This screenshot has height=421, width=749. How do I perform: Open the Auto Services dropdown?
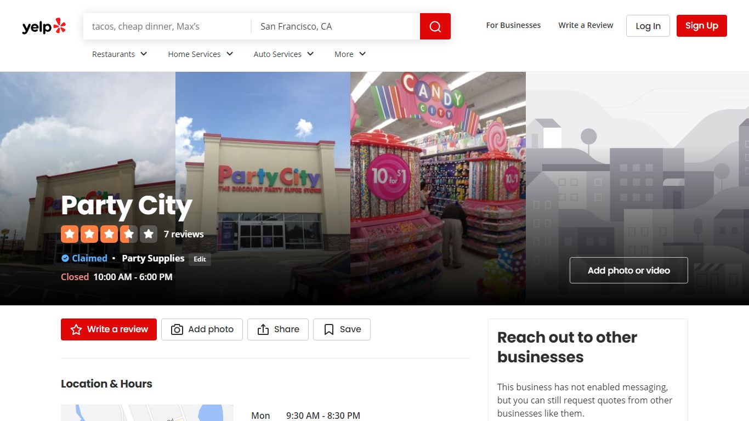283,54
